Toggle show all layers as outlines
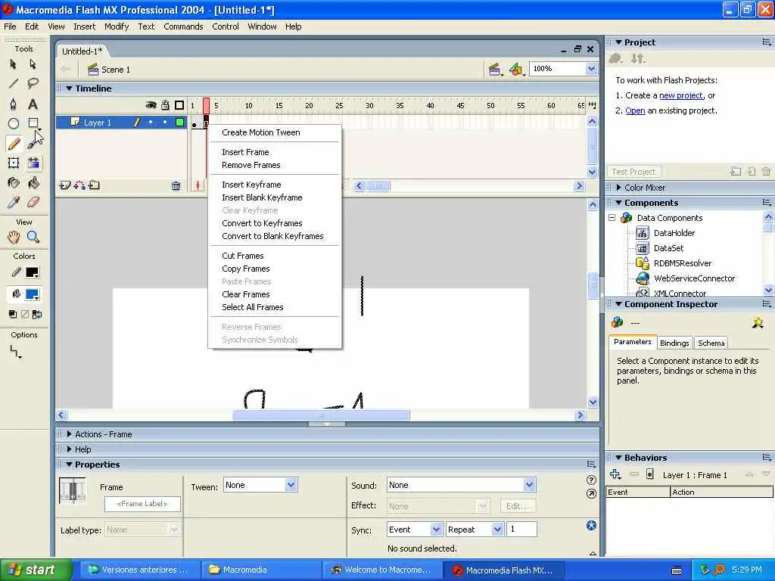Viewport: 775px width, 581px height. 179,105
